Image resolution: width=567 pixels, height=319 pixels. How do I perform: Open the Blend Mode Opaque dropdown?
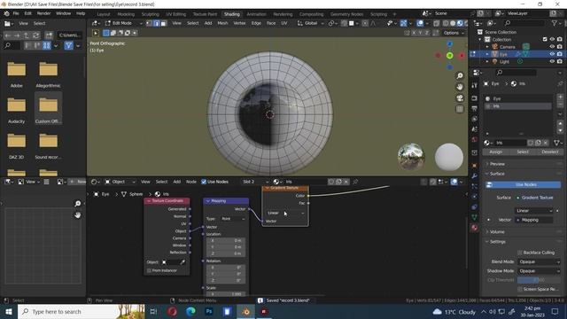(x=539, y=261)
